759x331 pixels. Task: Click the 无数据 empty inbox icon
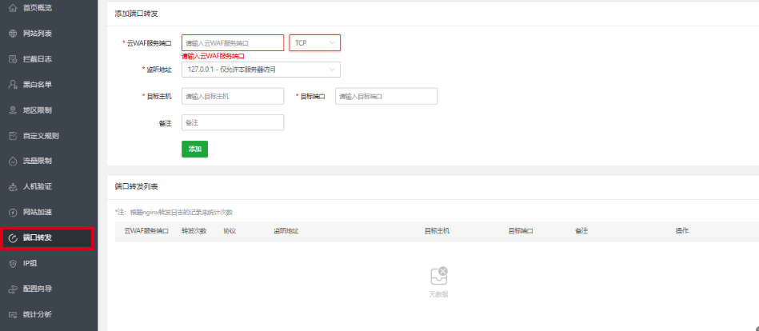coord(439,276)
